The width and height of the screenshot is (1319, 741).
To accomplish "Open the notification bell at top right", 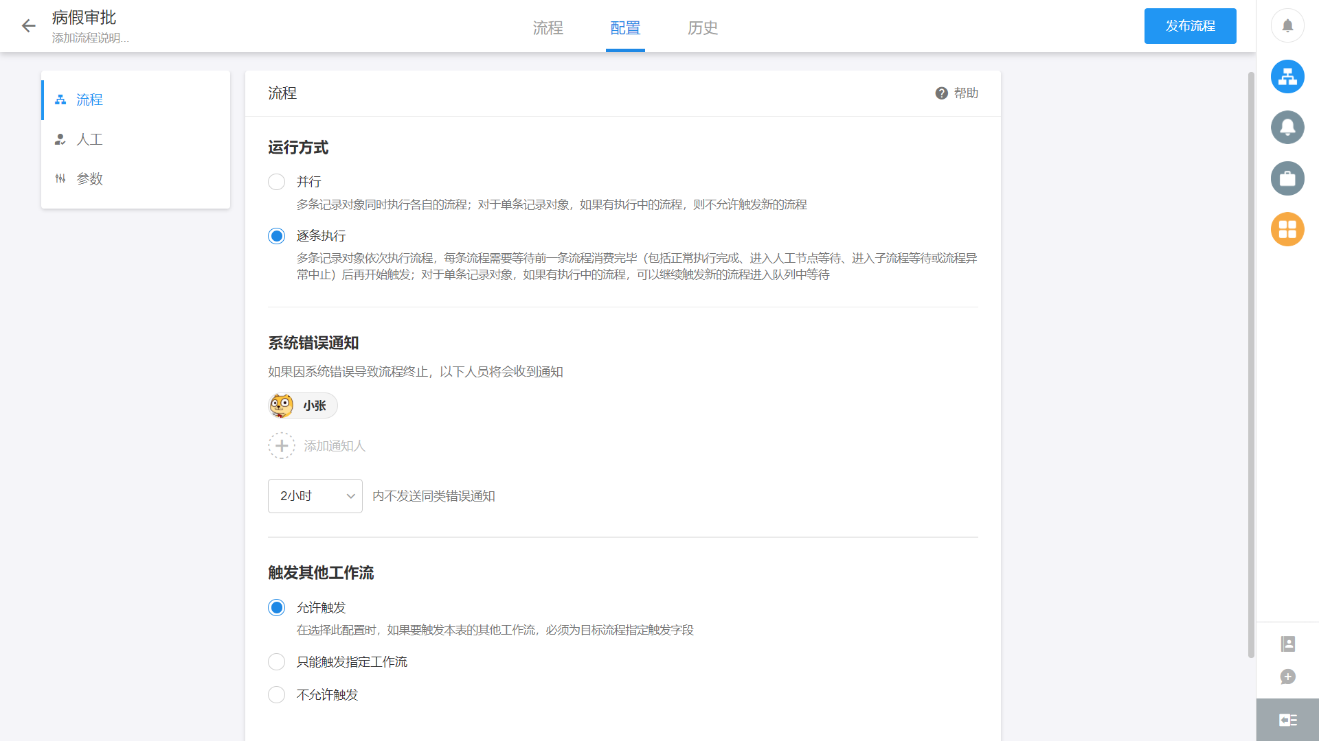I will 1287,25.
